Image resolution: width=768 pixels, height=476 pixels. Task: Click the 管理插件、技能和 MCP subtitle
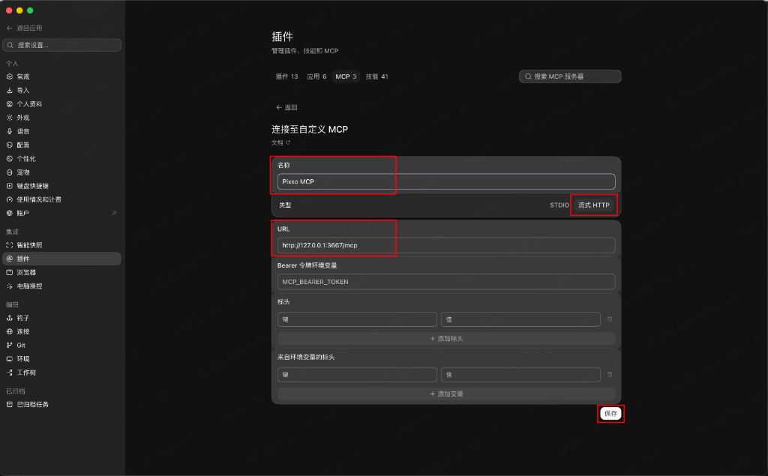point(304,51)
